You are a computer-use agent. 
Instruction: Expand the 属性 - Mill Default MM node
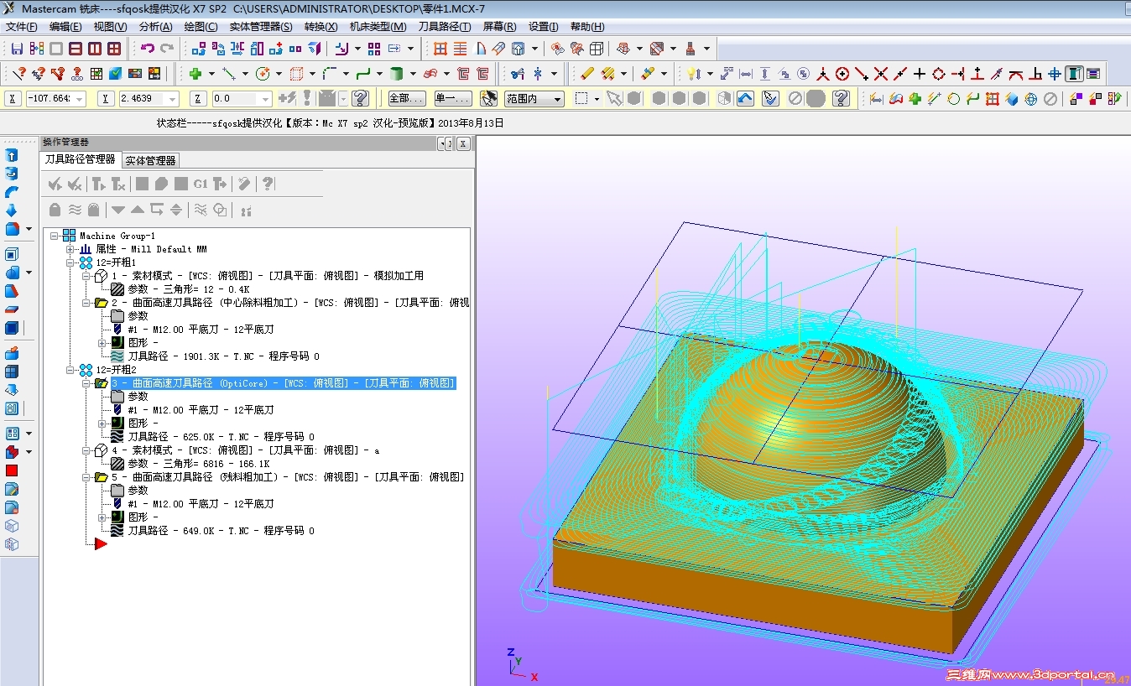70,249
